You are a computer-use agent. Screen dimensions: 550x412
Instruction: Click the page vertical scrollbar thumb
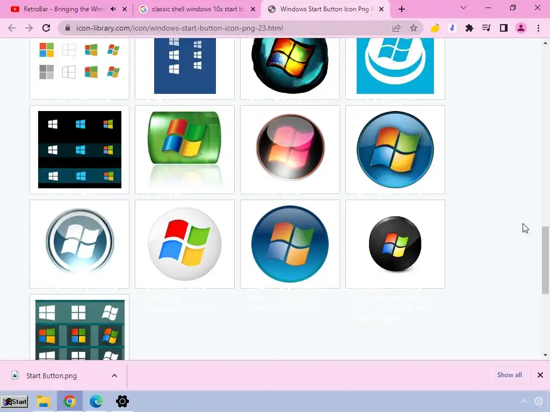tap(545, 260)
